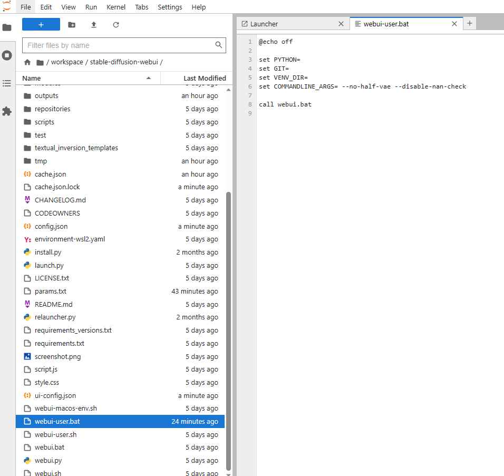The image size is (504, 476).
Task: Show the Table of Contents panel
Action: [7, 83]
